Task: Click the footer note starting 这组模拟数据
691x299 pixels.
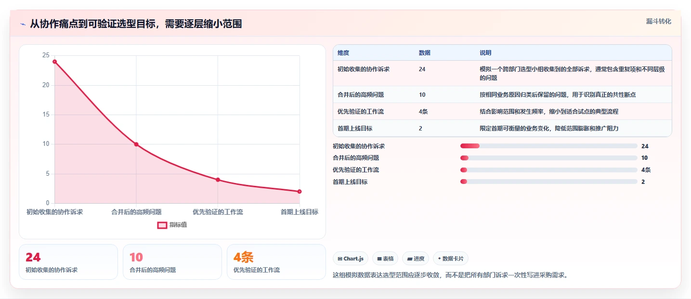Action: 450,275
